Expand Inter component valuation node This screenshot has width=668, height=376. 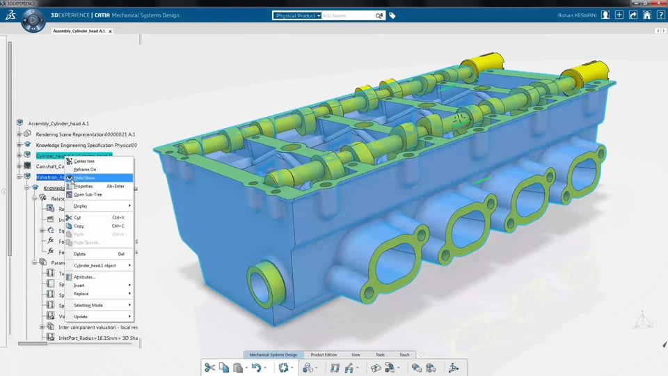[x=42, y=327]
